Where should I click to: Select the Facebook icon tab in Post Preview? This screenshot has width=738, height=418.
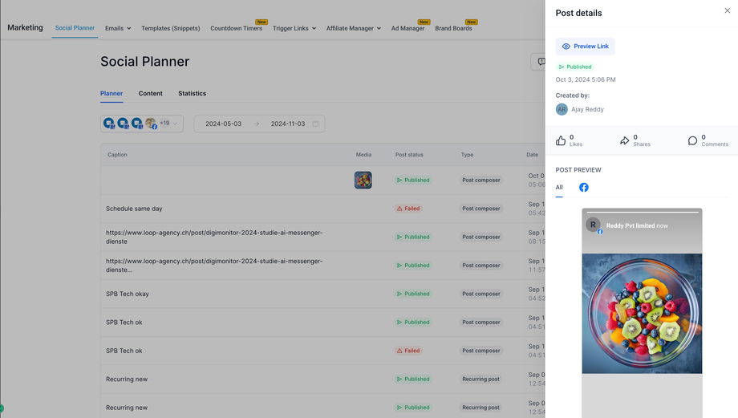click(584, 188)
